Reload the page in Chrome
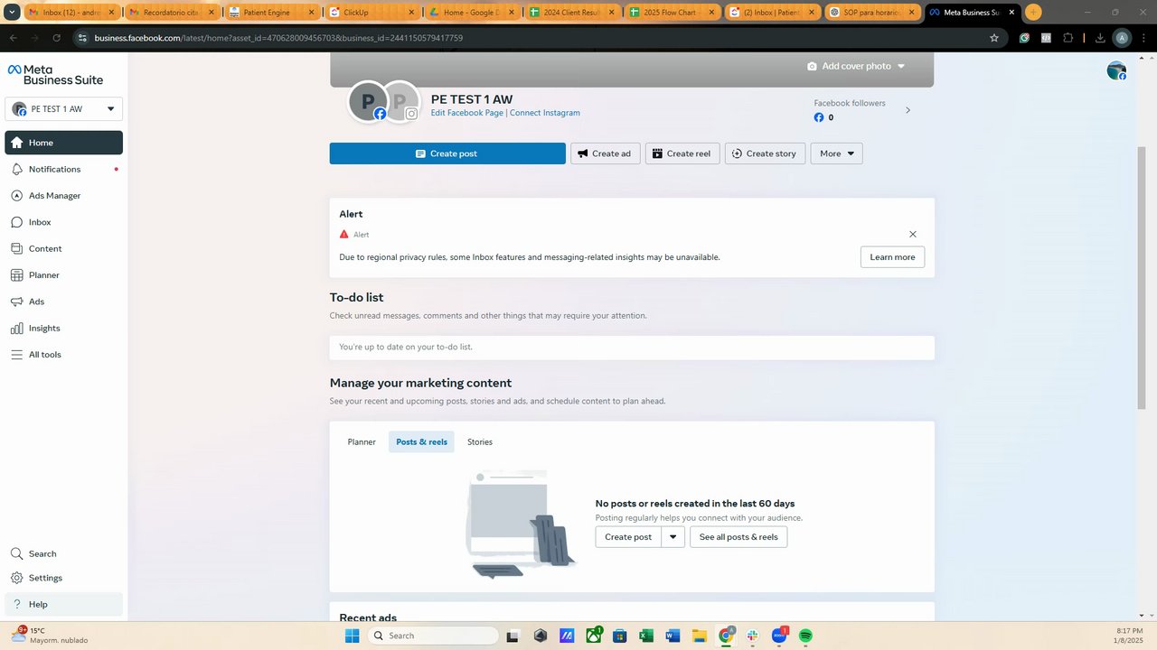Screen dimensions: 1157x650 [57, 38]
